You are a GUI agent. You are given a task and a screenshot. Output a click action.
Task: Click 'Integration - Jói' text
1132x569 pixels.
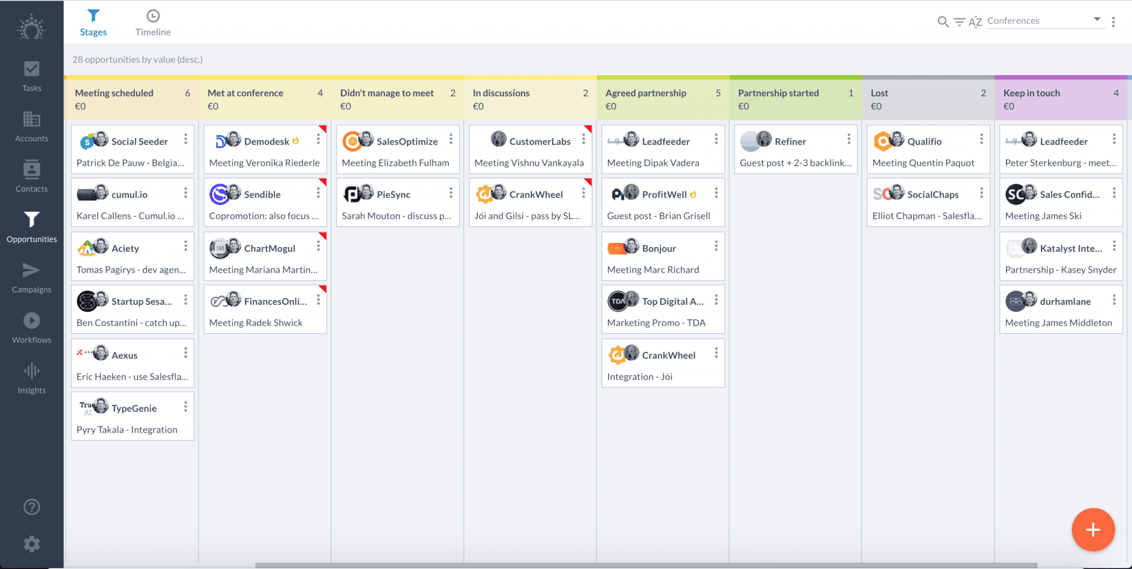pyautogui.click(x=640, y=377)
